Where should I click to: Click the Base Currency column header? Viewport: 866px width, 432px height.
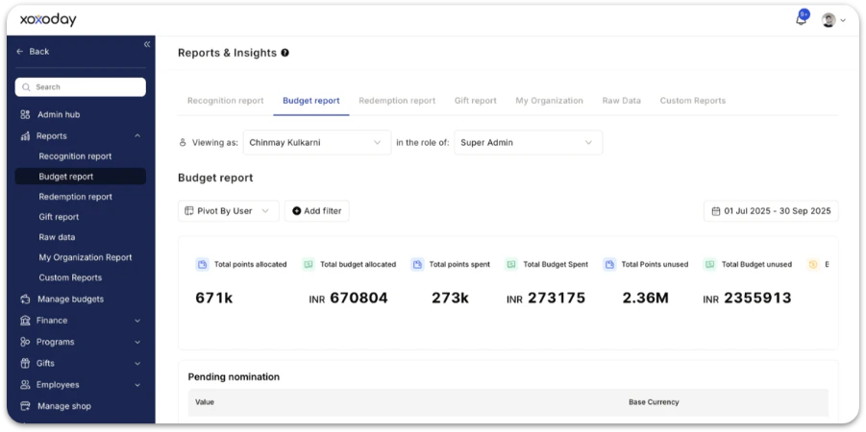pos(654,402)
